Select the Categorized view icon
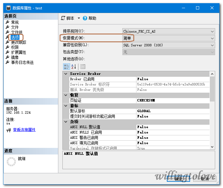 click(x=66, y=66)
